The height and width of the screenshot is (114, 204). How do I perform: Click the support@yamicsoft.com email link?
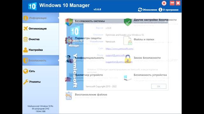pos(118,55)
